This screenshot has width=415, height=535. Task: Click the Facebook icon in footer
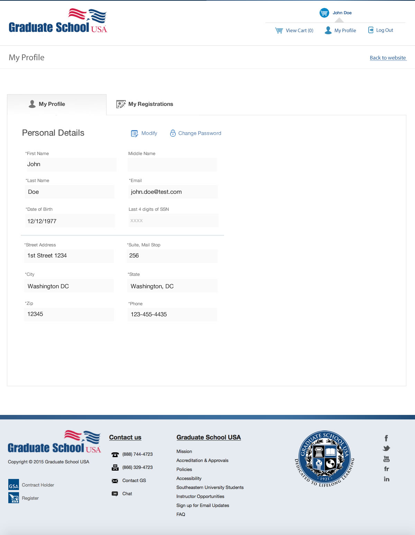click(x=386, y=438)
